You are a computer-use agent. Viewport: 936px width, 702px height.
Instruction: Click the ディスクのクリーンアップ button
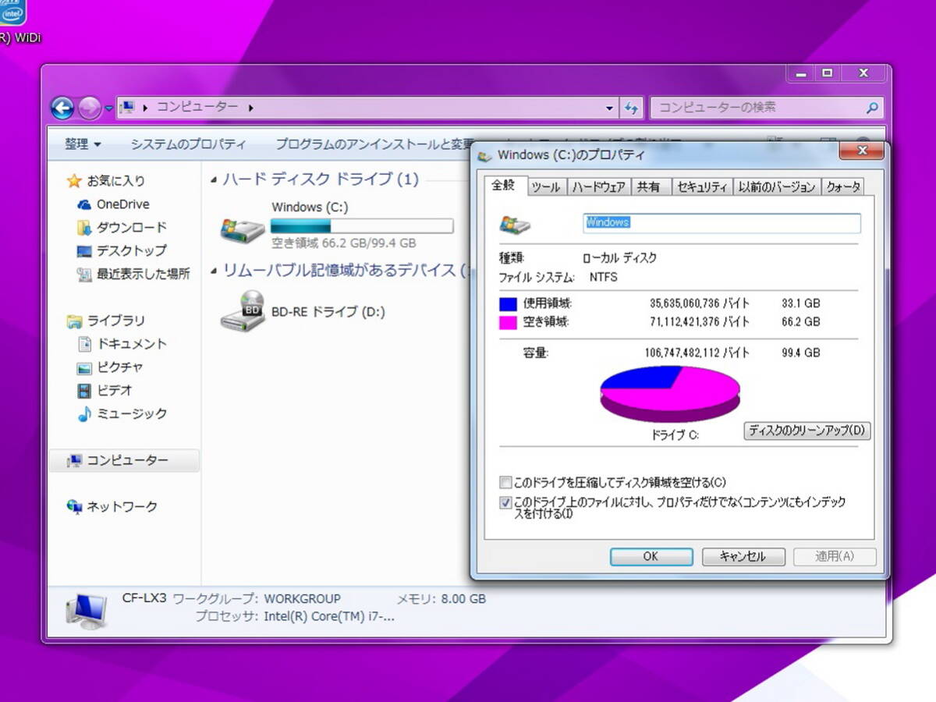coord(807,431)
